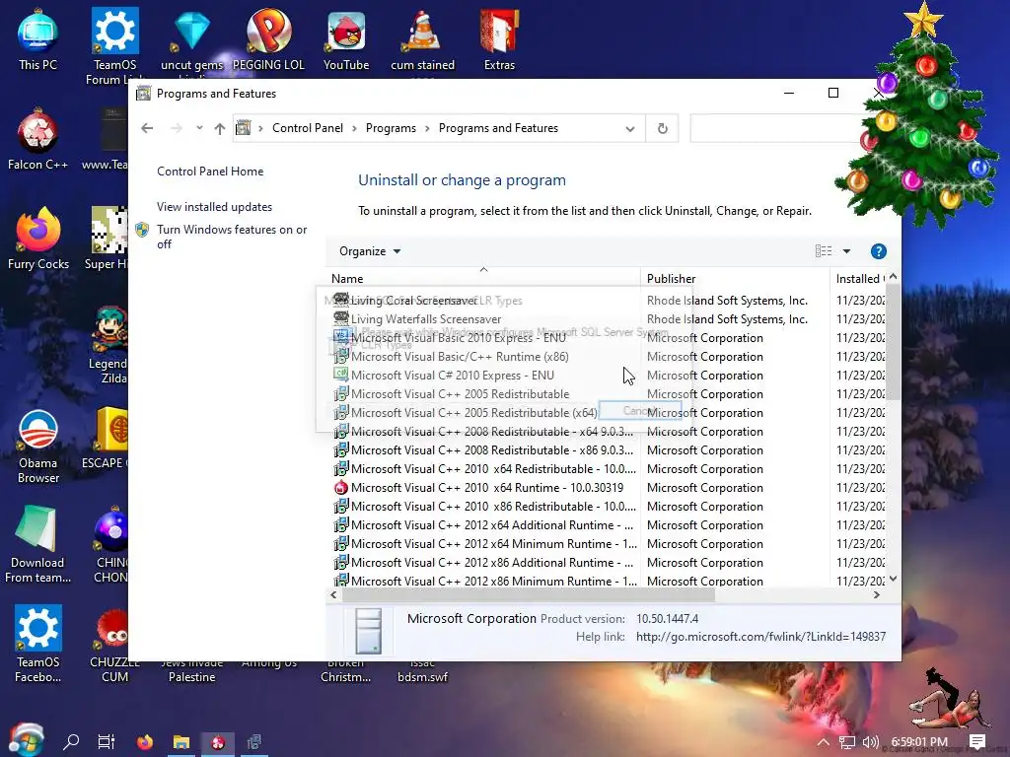Open the Start menu orb
Viewport: 1010px width, 757px height.
coord(27,739)
